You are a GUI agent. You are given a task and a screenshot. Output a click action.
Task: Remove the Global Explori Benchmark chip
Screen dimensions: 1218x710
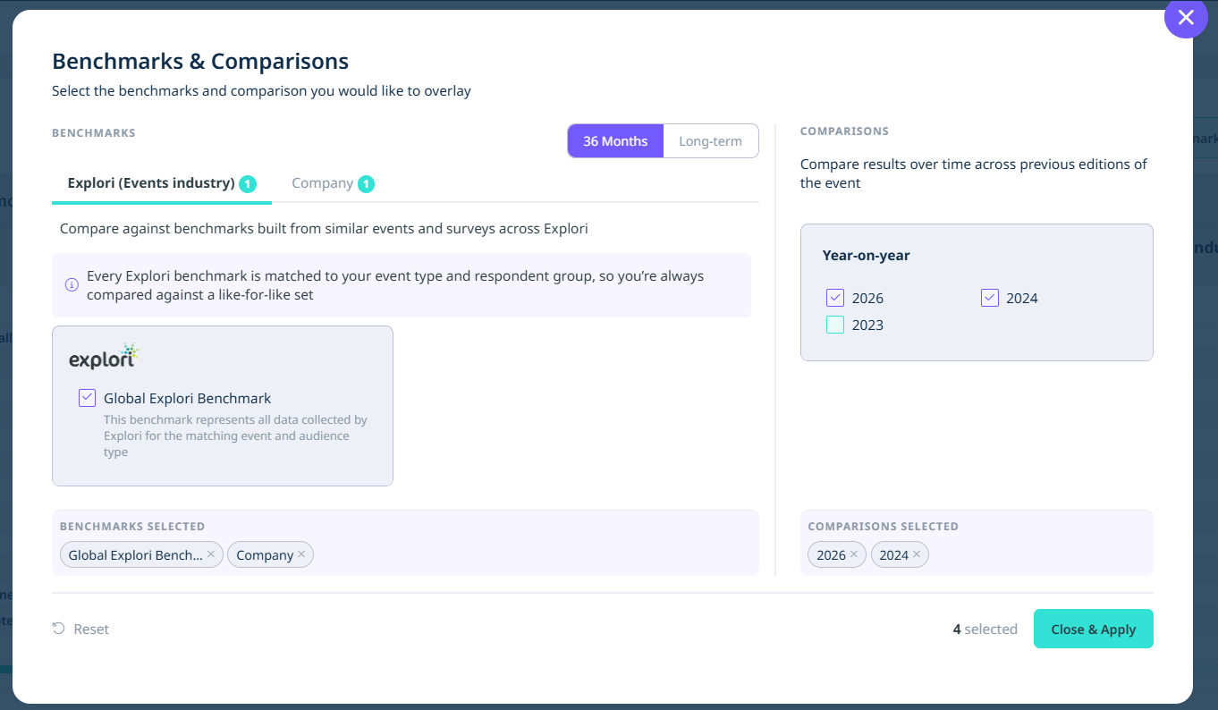click(211, 554)
